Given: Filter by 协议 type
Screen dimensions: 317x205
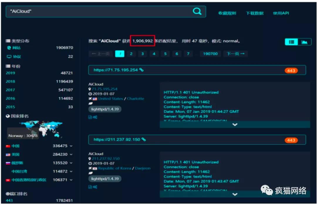Looking at the screenshot, I should (x=17, y=57).
